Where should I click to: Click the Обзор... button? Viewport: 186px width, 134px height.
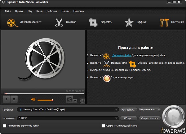(x=129, y=118)
